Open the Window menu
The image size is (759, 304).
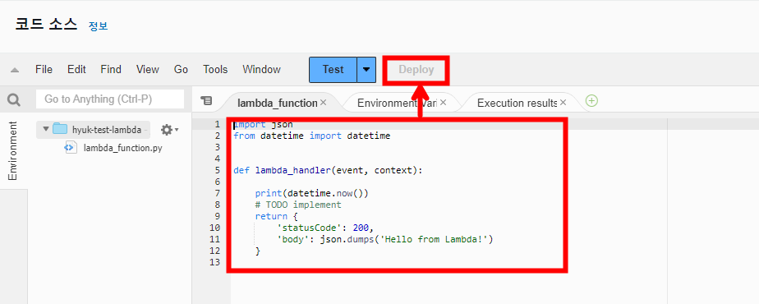tap(261, 70)
